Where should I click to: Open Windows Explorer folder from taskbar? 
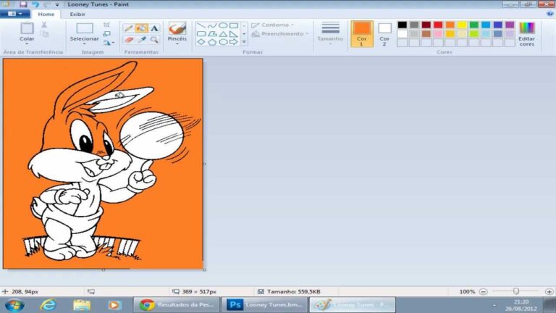[82, 305]
